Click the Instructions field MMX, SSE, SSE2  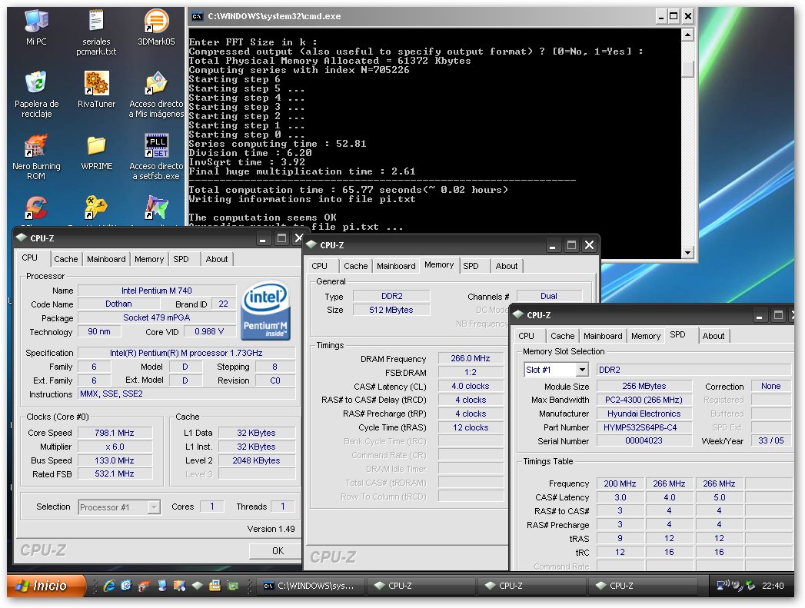[x=187, y=394]
